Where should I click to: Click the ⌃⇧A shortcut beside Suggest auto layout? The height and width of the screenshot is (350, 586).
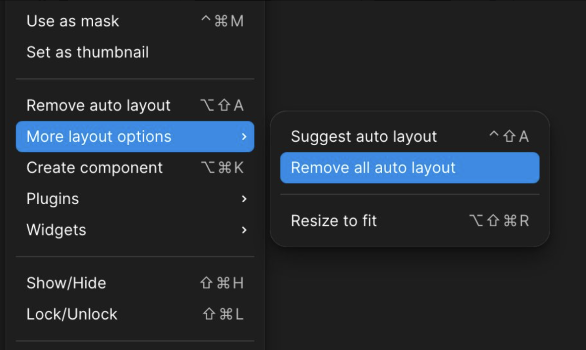[x=509, y=137]
